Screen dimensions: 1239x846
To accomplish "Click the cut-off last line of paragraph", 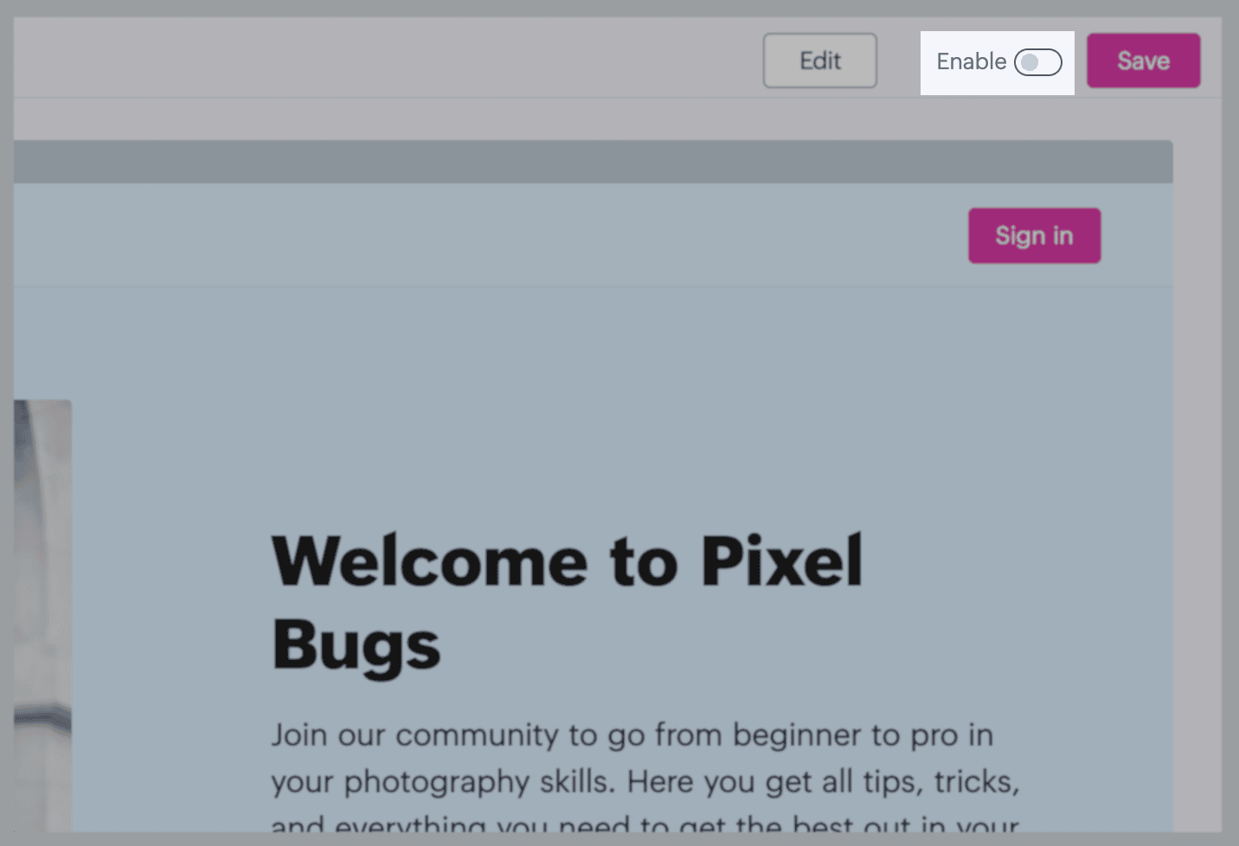I will 645,824.
